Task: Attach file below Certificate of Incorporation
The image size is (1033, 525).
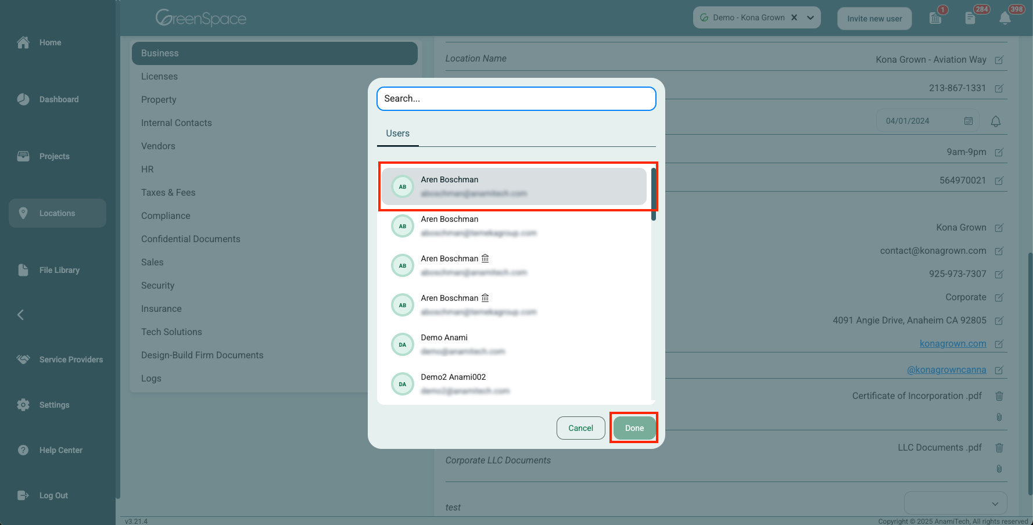Action: (999, 417)
